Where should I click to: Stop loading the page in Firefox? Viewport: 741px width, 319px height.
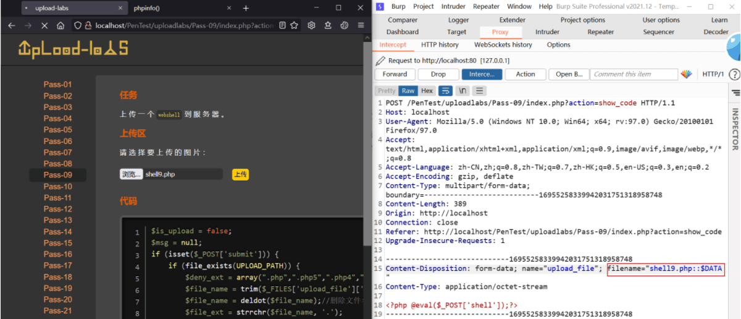(44, 25)
